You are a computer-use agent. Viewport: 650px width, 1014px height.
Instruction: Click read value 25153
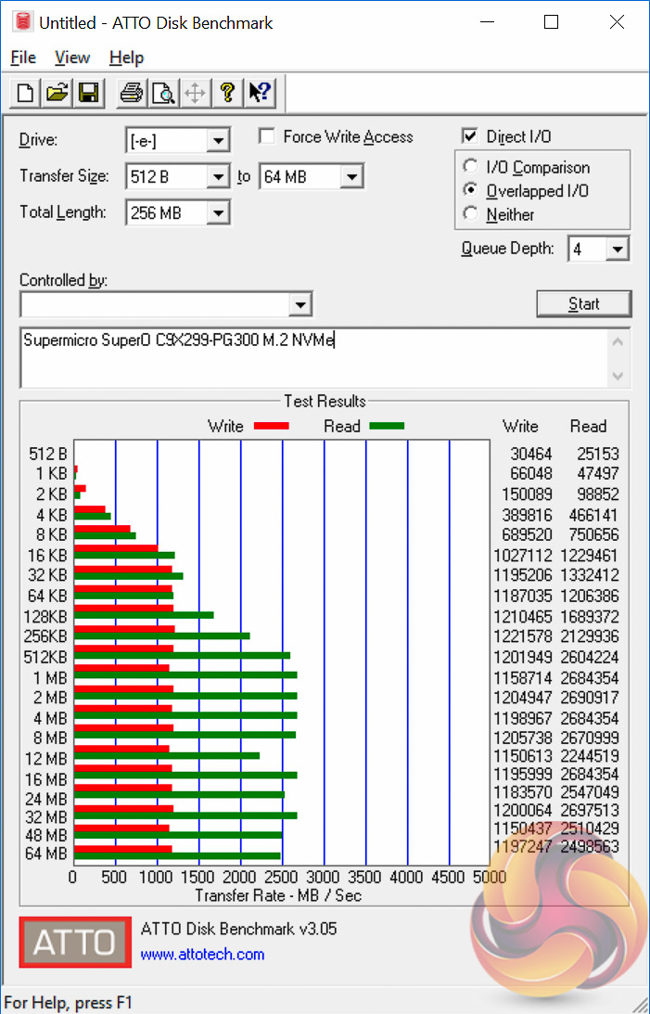598,454
